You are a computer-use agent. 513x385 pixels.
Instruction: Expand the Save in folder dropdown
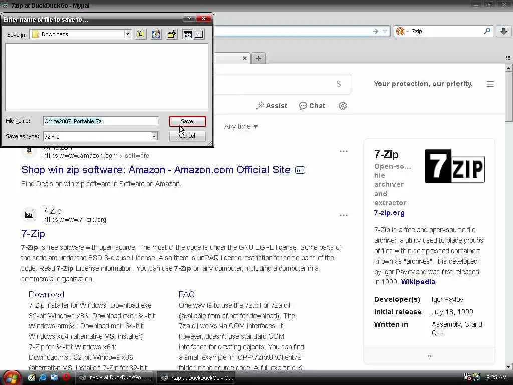(x=128, y=34)
